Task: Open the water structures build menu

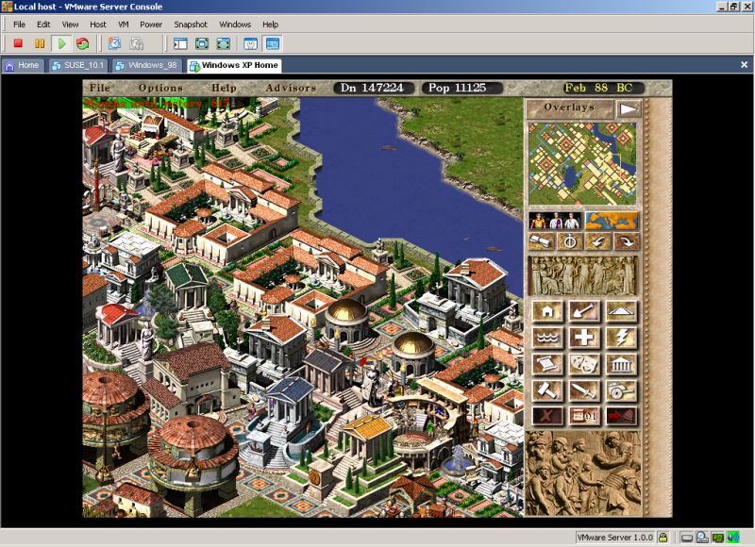Action: pyautogui.click(x=547, y=338)
